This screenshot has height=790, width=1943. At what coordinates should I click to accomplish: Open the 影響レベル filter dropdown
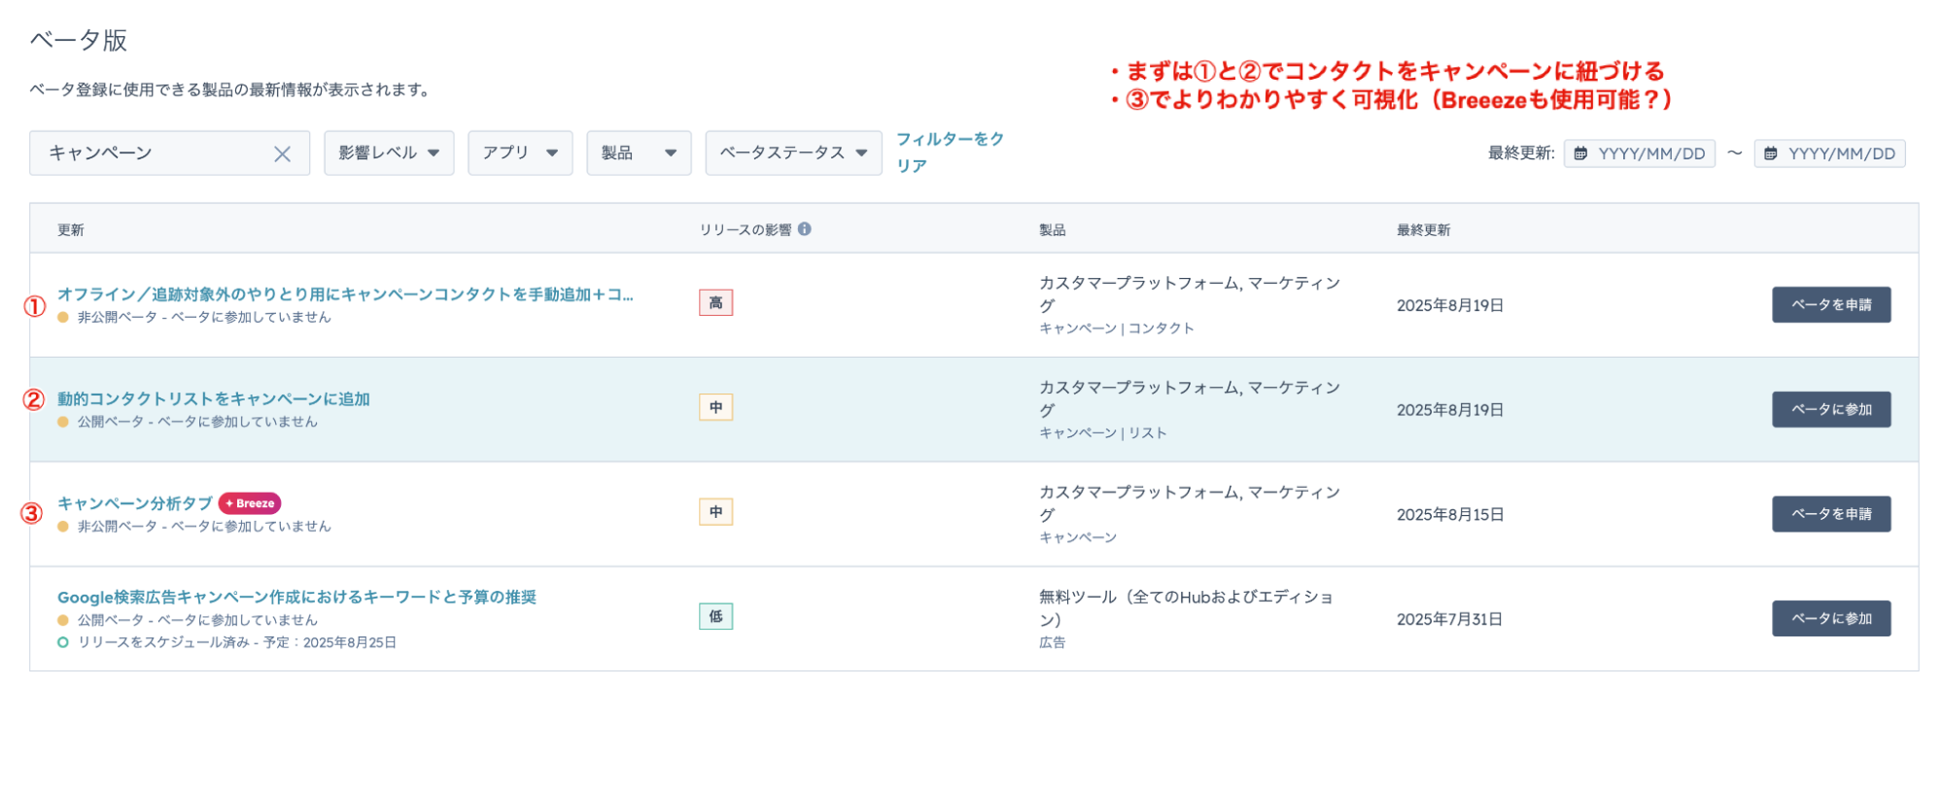[389, 153]
